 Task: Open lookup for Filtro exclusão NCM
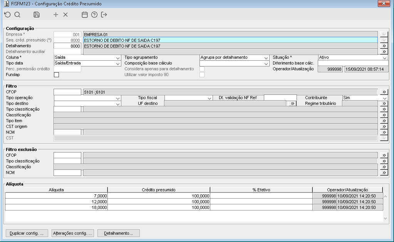pos(384,172)
